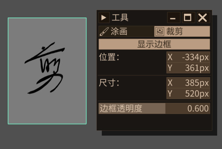The height and width of the screenshot is (149, 222).
Task: Click the 0.600 opacity value
Action: pyautogui.click(x=198, y=109)
